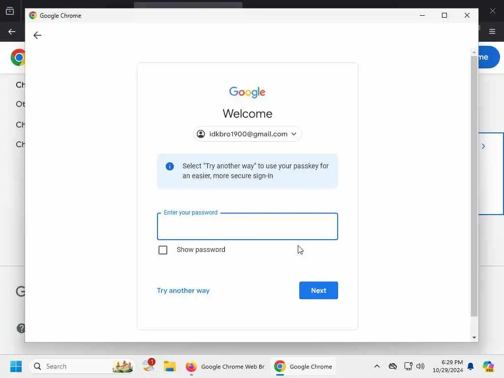504x378 pixels.
Task: Click the sign-in page vertical scrollbar
Action: tap(474, 187)
